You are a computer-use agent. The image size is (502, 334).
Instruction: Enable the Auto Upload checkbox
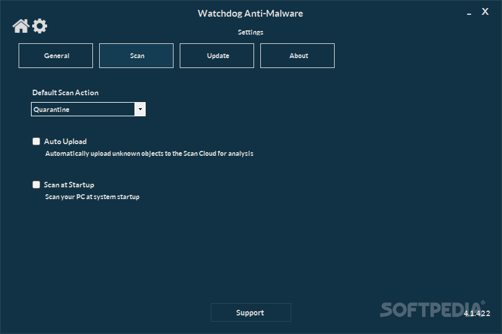click(36, 141)
